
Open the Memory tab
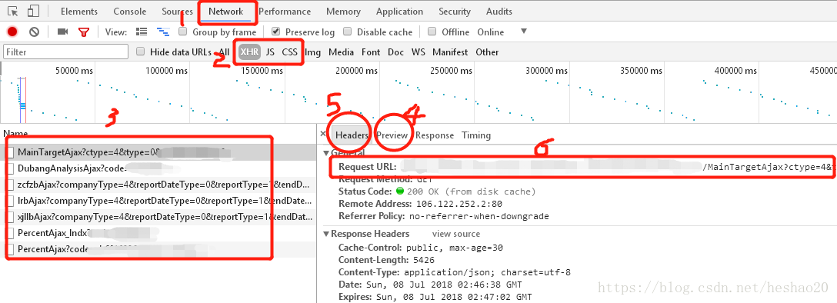[343, 12]
